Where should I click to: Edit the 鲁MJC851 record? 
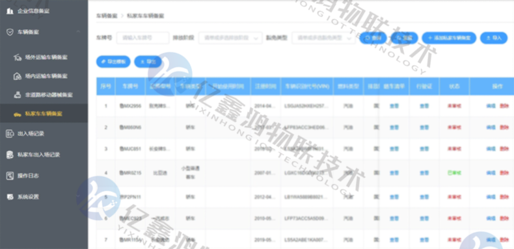click(491, 149)
